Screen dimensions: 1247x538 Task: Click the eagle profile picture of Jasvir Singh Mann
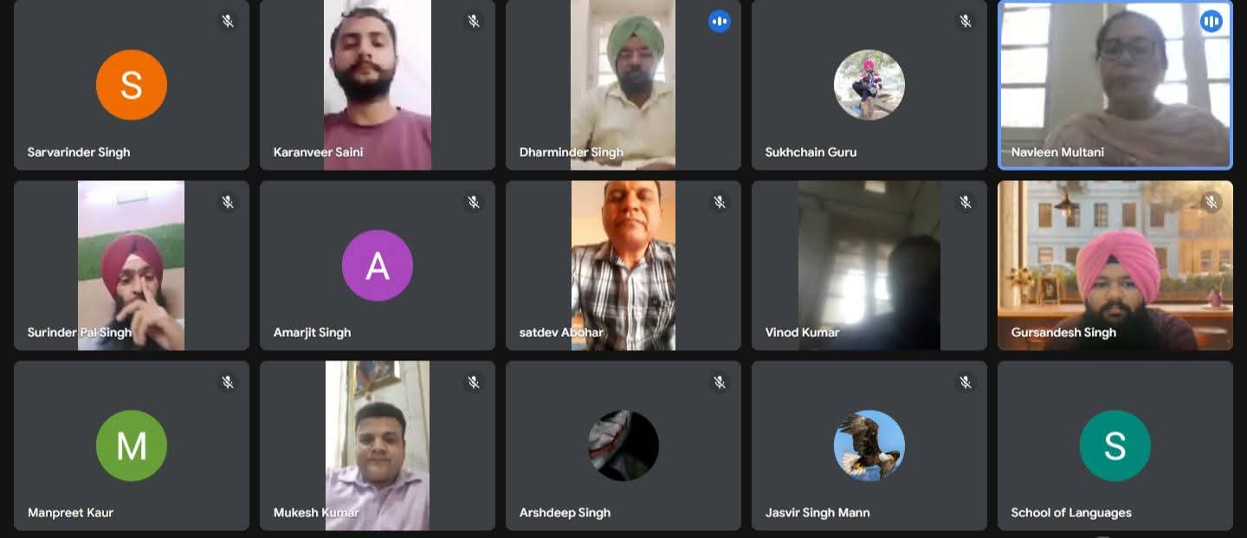point(869,445)
